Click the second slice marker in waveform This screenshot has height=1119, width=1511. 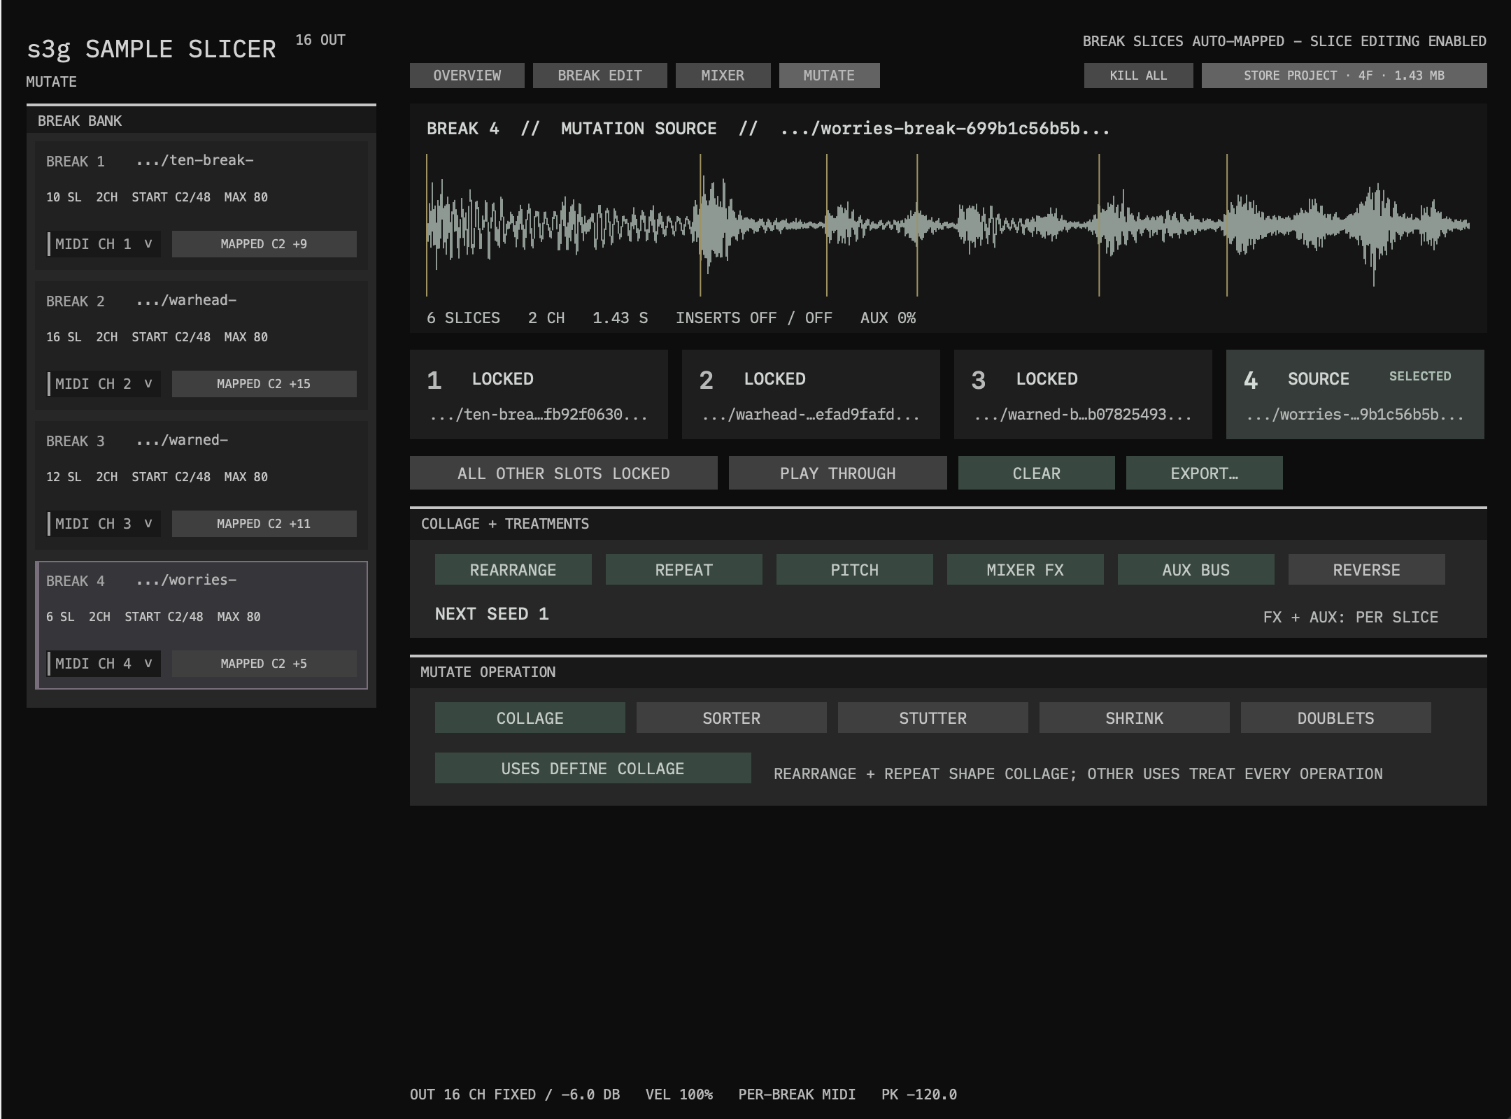coord(700,225)
